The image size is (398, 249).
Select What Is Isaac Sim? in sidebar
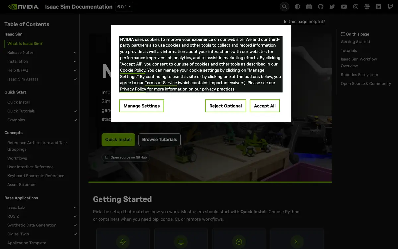[x=25, y=44]
